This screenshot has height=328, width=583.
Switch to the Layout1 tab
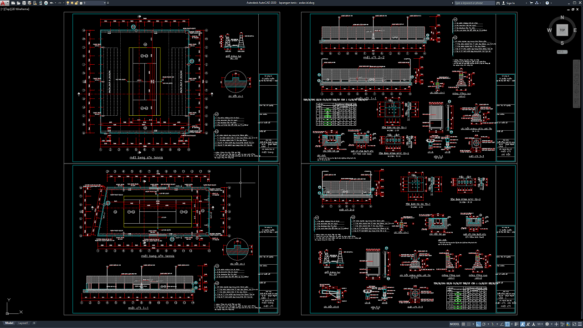23,323
